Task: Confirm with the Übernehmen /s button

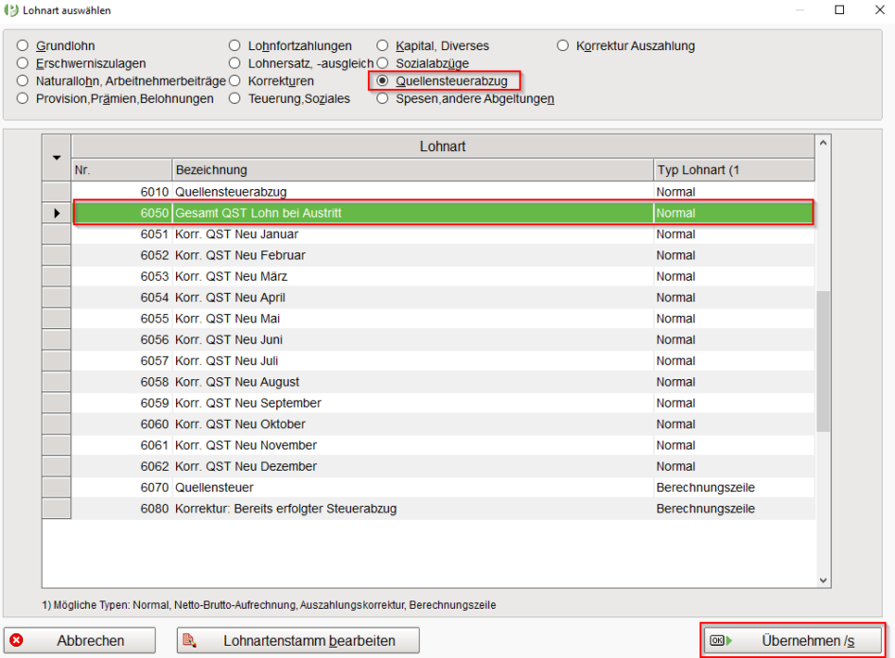Action: click(x=793, y=641)
